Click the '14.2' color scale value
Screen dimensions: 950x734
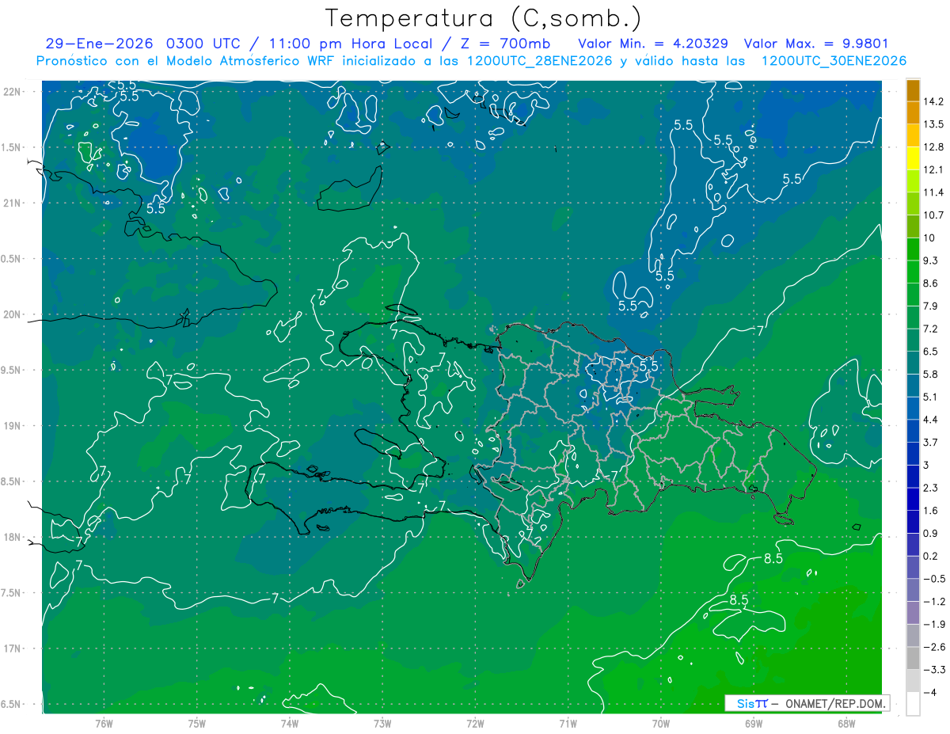click(x=933, y=101)
